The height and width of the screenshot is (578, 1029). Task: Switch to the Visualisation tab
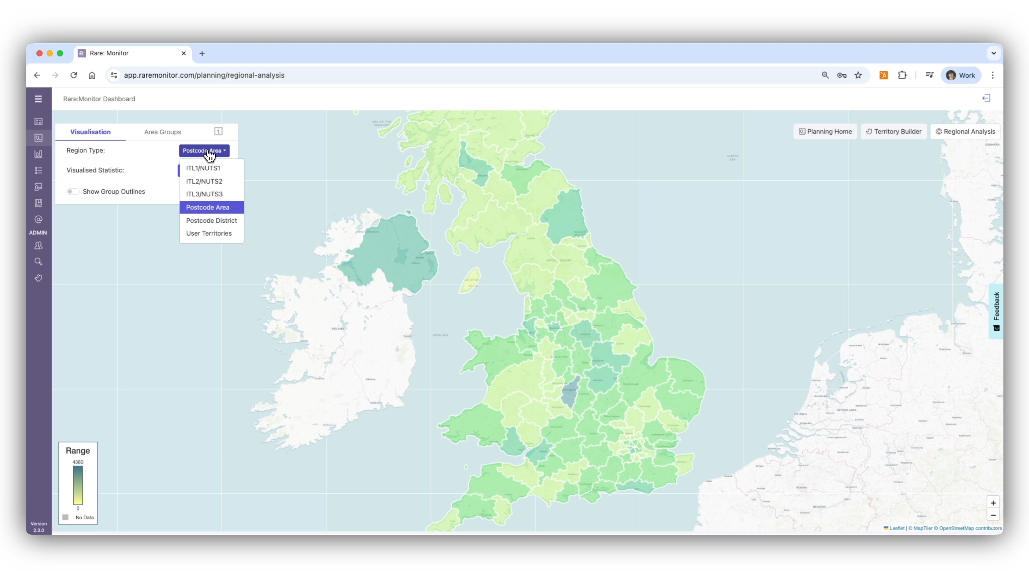[x=90, y=132]
